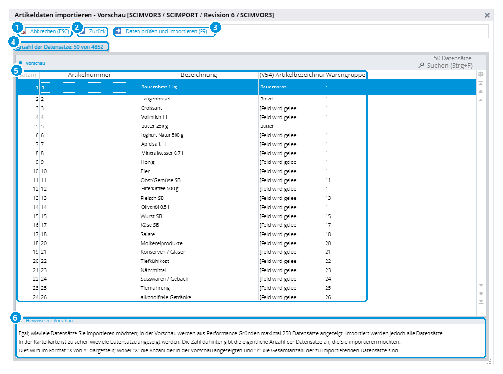Click the Butter 250 g cell
This screenshot has width=503, height=374.
click(x=199, y=126)
